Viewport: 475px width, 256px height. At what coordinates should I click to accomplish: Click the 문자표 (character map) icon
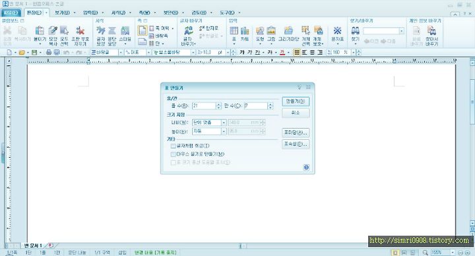(338, 30)
